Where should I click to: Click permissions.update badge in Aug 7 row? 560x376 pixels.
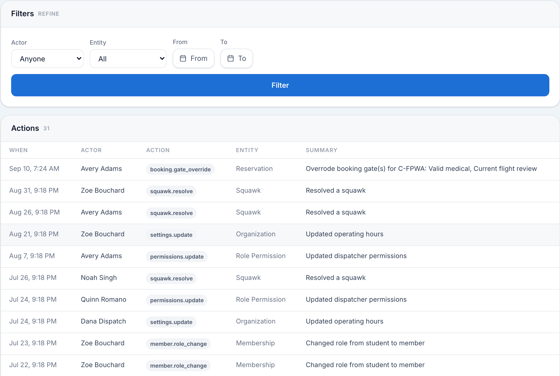(177, 257)
